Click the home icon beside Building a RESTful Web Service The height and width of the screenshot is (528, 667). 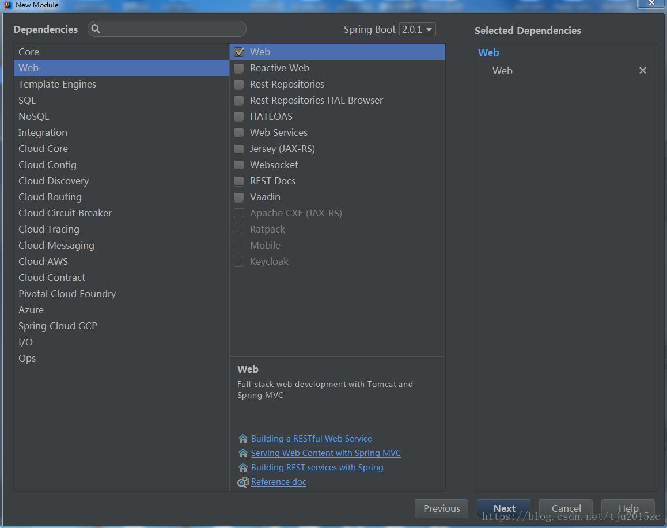(243, 438)
